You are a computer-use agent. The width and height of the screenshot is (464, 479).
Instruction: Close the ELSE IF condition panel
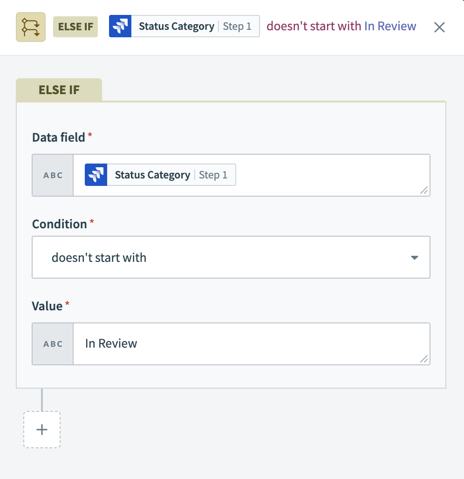[439, 27]
